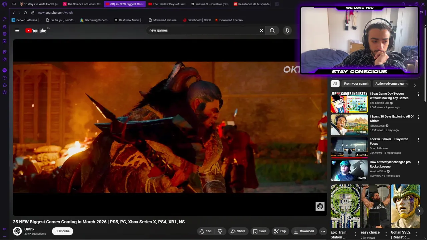Open History clock icon in sidebar
This screenshot has width=427, height=240.
point(4,78)
